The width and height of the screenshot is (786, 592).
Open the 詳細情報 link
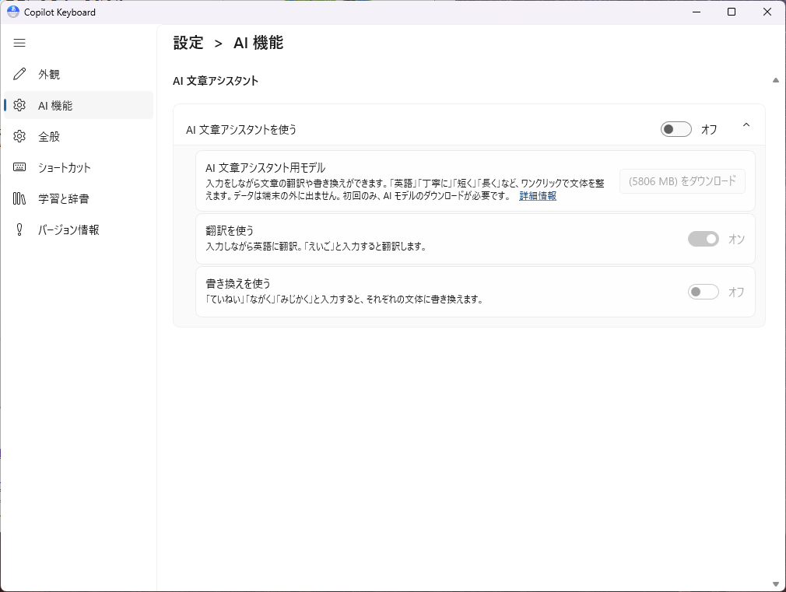(538, 196)
